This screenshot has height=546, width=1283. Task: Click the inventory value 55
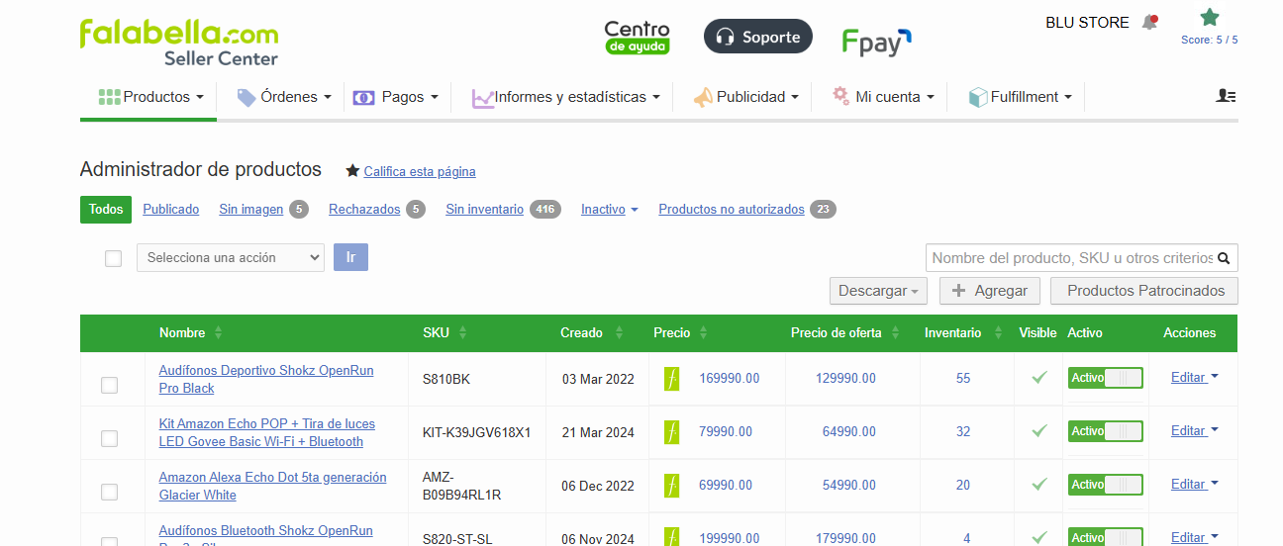tap(963, 378)
